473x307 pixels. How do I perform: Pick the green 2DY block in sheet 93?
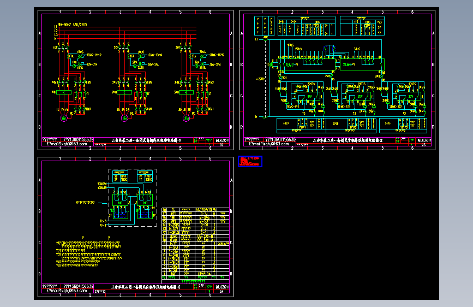358,97
